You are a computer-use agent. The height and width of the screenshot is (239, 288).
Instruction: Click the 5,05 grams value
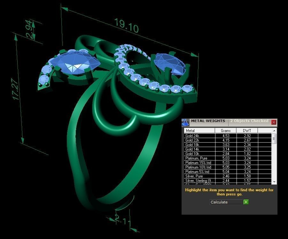[226, 167]
